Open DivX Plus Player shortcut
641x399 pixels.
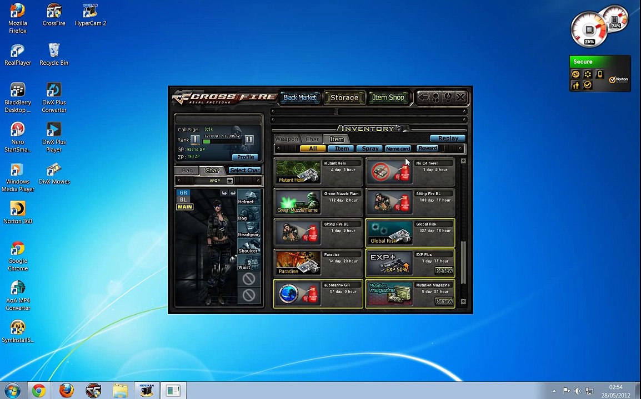coord(54,137)
